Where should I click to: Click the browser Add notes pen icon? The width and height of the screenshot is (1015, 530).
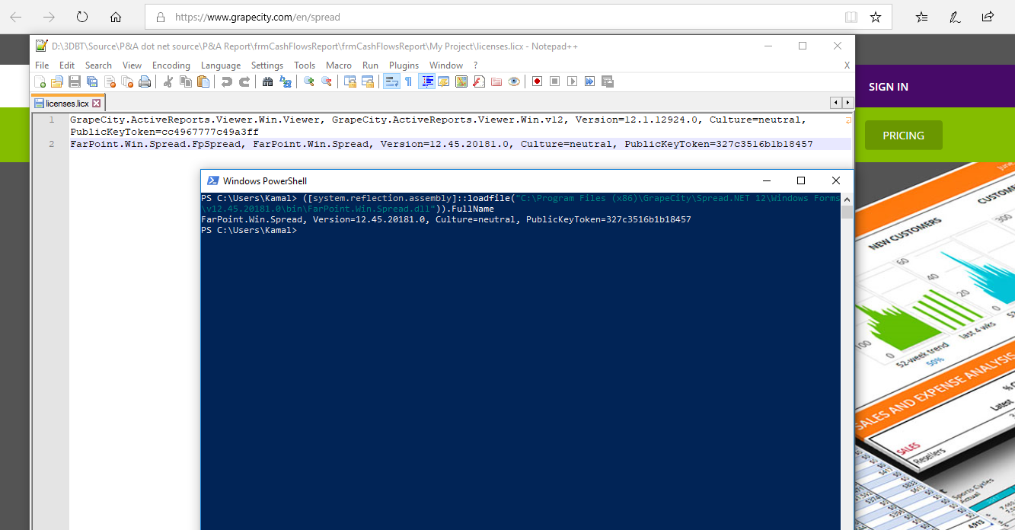[955, 17]
